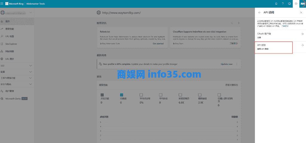Click the Site Explorer sidebar icon
This screenshot has width=306, height=143.
pos(2,44)
